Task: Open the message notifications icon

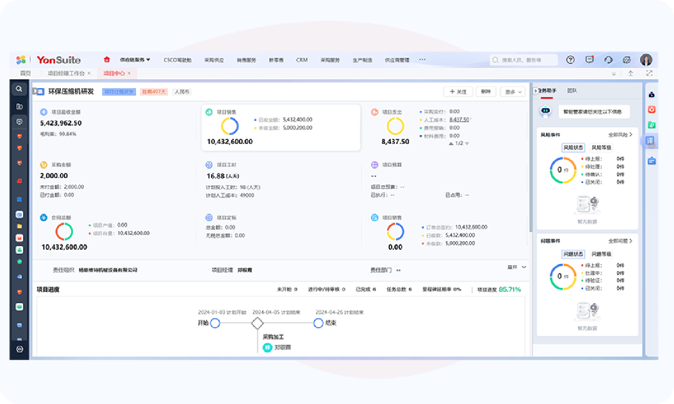Action: (x=589, y=60)
